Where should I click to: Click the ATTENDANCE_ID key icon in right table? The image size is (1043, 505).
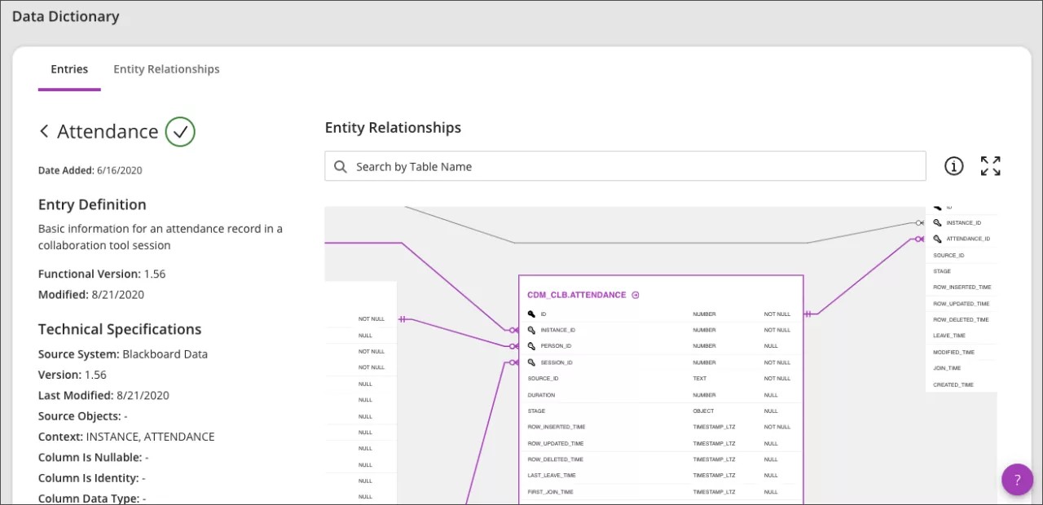(x=938, y=239)
